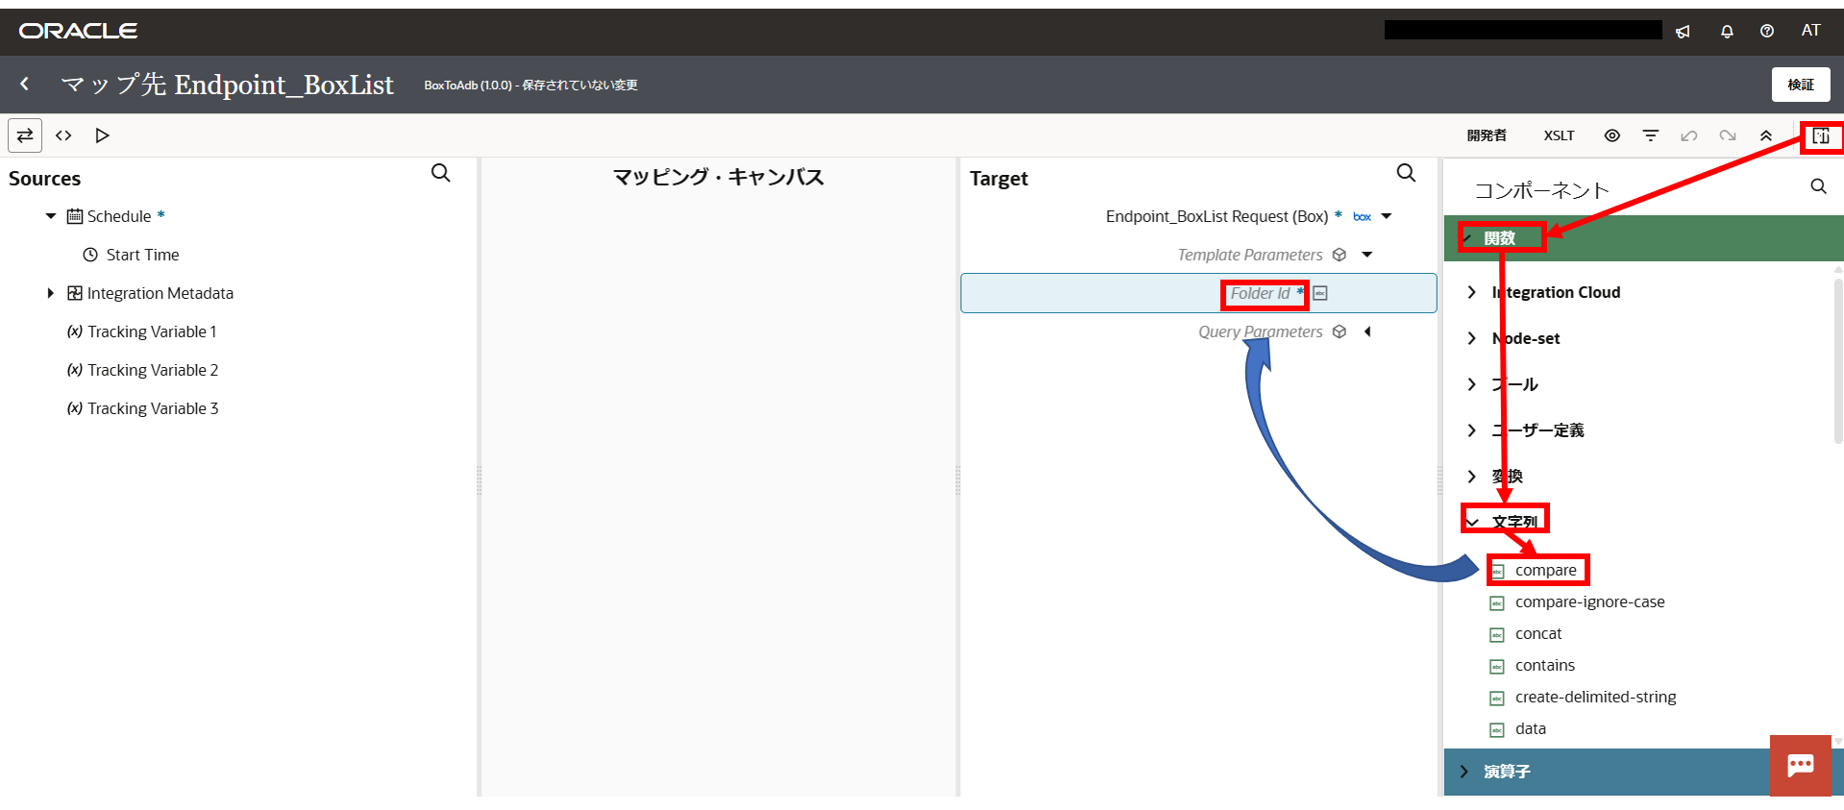The image size is (1844, 810).
Task: Toggle the components panel icon
Action: (1821, 135)
